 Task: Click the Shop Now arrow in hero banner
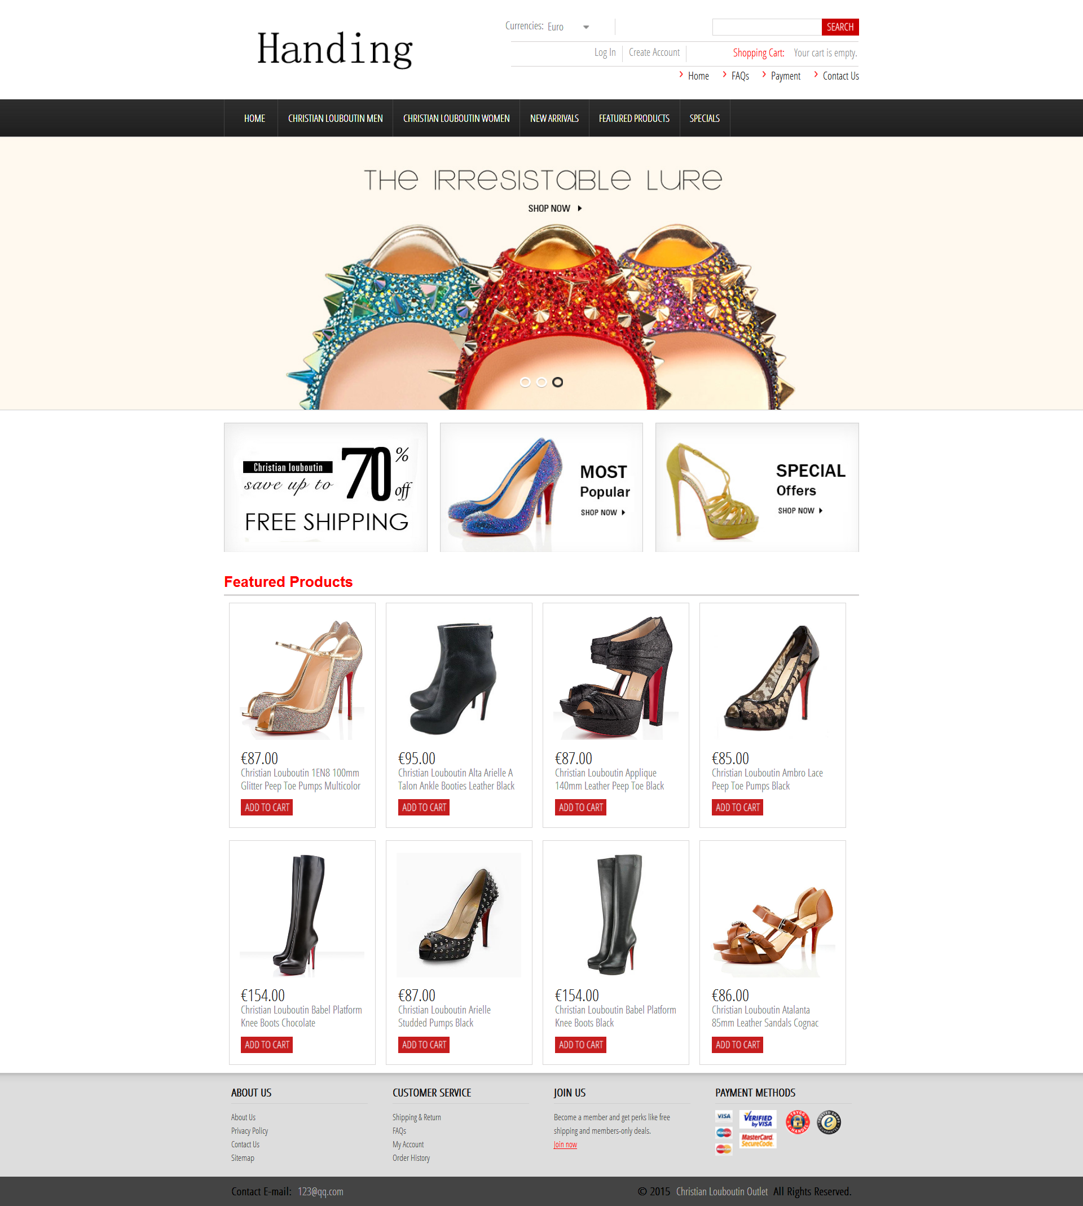click(580, 208)
